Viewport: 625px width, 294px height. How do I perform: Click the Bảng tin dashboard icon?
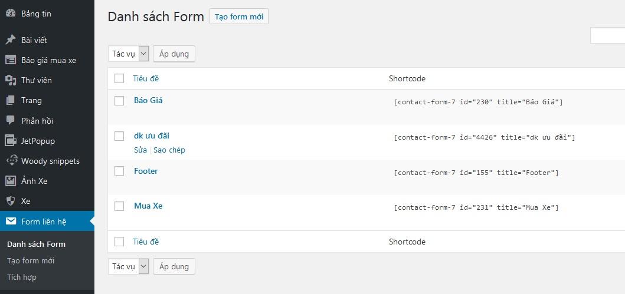click(x=11, y=14)
